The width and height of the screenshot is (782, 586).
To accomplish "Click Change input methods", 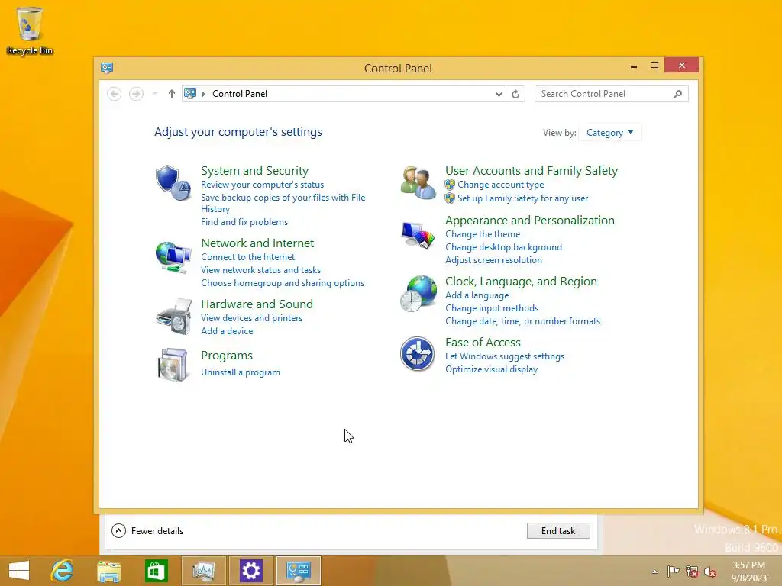I will coord(492,308).
